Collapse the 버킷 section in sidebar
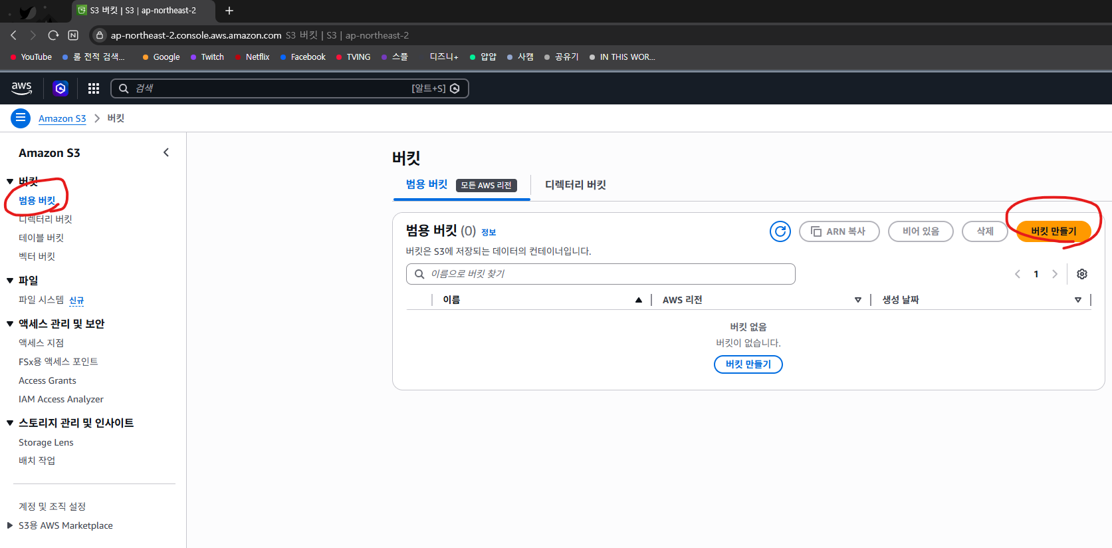Image resolution: width=1112 pixels, height=548 pixels. pyautogui.click(x=10, y=182)
